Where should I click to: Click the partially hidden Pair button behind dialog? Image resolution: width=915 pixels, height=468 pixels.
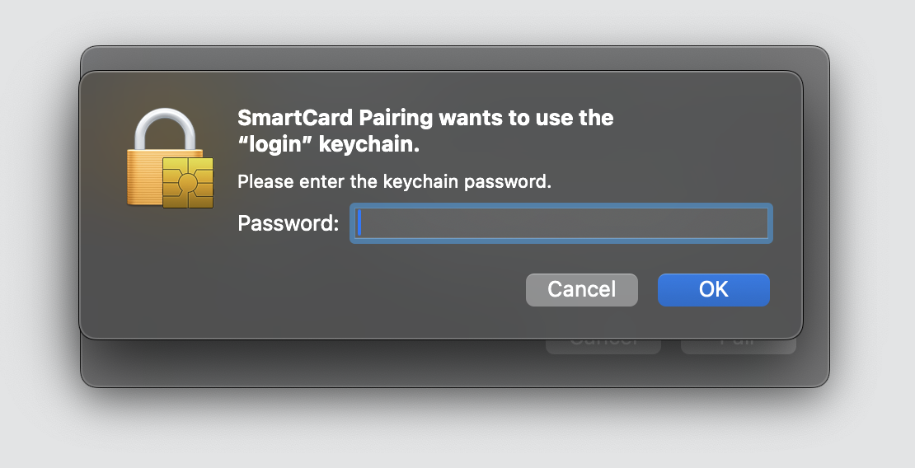739,346
